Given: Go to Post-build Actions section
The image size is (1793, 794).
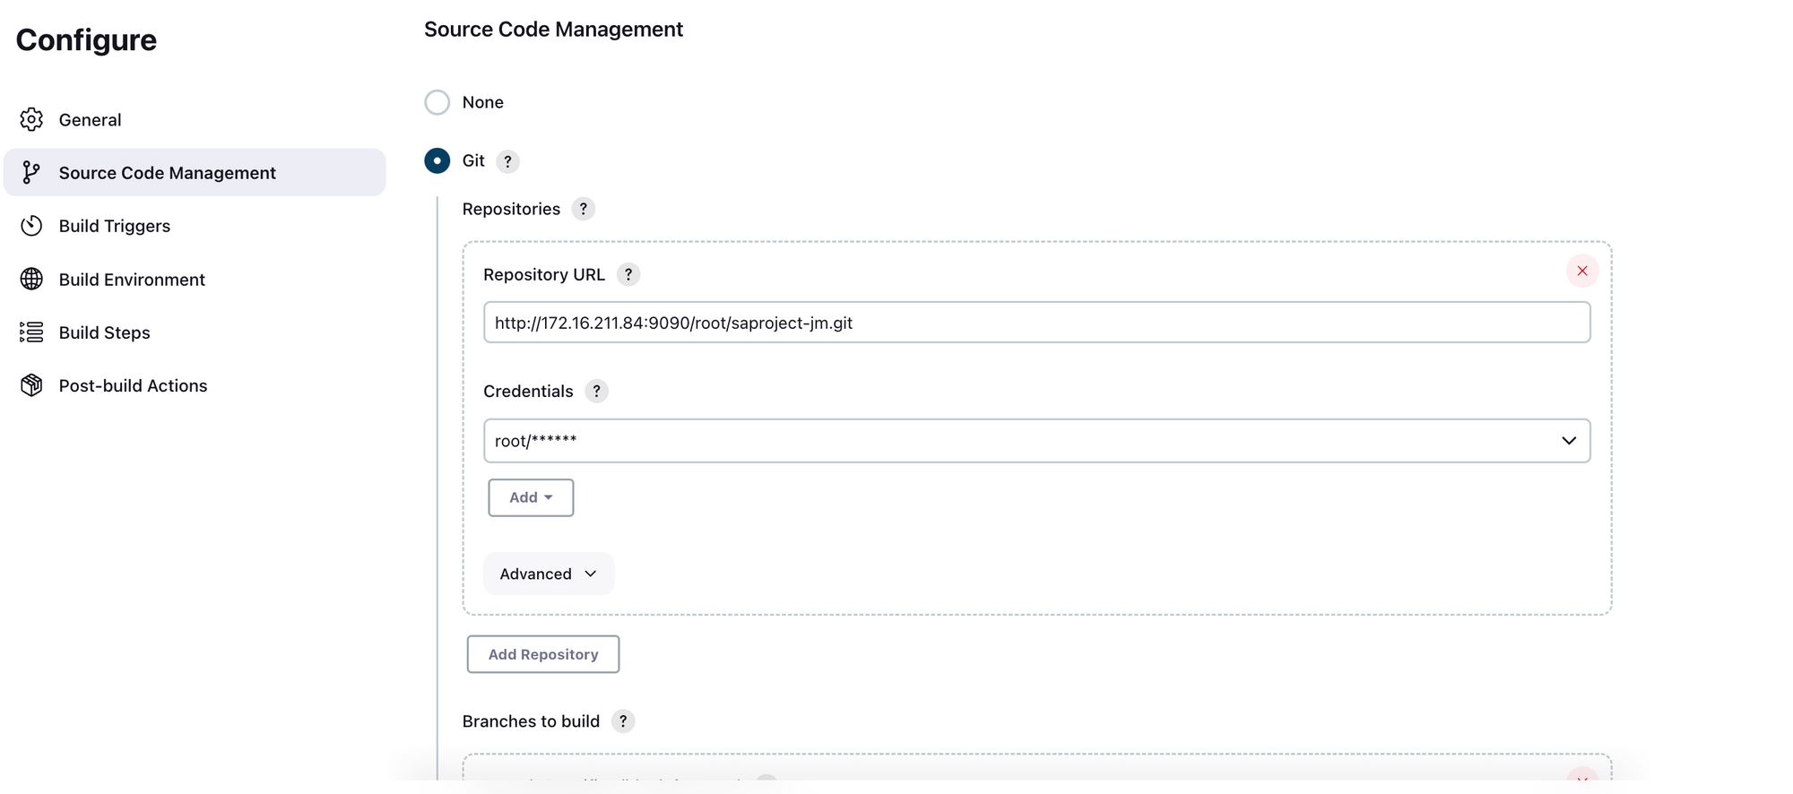Looking at the screenshot, I should tap(133, 385).
